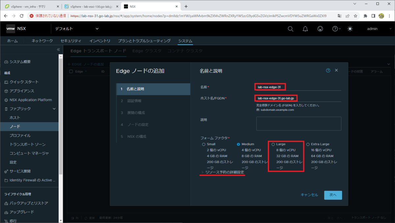Open the ネットワーク tab
Viewport: 395px width, 223px height.
(42, 41)
